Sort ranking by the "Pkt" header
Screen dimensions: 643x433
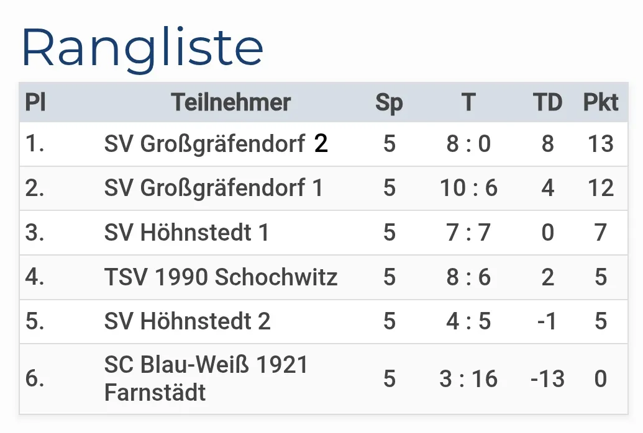pos(600,102)
